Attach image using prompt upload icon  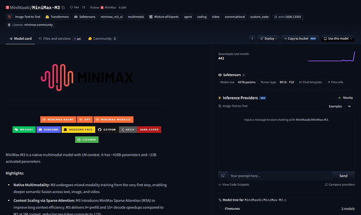pyautogui.click(x=223, y=176)
